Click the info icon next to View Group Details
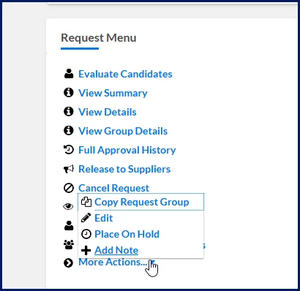300x291 pixels. pos(69,131)
